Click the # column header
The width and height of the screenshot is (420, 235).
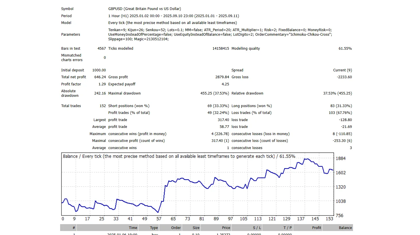pos(73,228)
